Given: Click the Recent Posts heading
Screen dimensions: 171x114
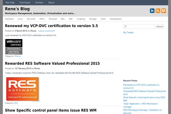Looking at the screenshot, I should pos(130,81).
